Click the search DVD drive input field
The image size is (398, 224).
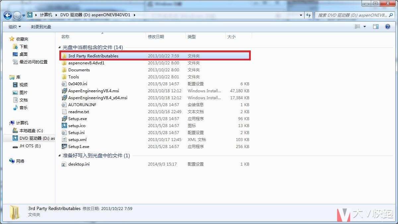point(352,15)
